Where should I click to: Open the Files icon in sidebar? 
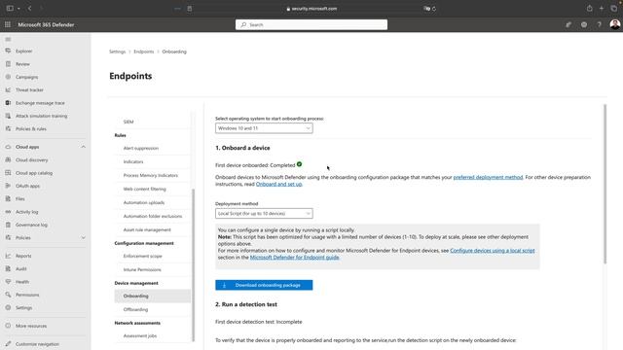(8, 198)
